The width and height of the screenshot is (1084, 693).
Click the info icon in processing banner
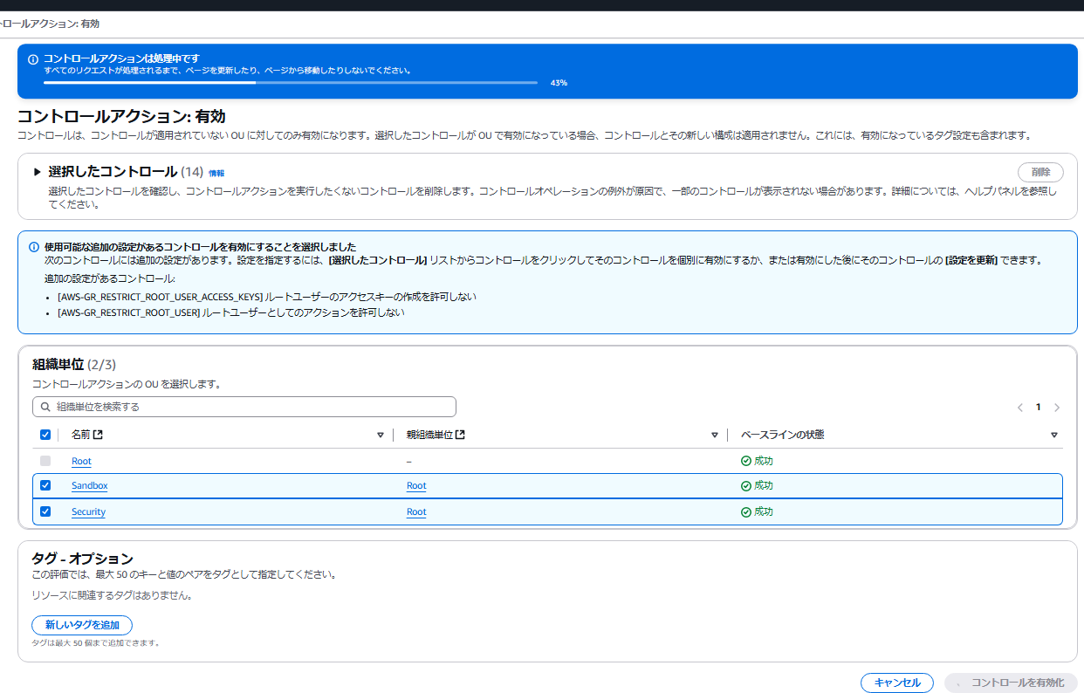[x=33, y=59]
